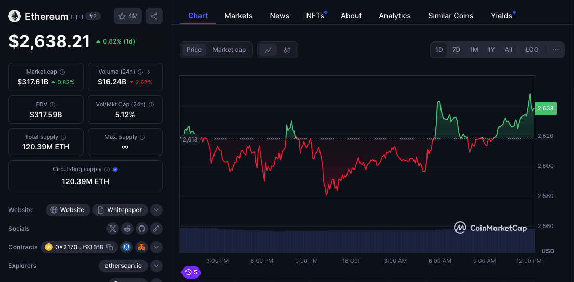Open the history events badge showing 5
The image size is (574, 282).
click(191, 272)
